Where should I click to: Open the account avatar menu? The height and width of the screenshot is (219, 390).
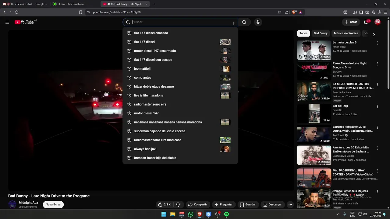(x=378, y=22)
